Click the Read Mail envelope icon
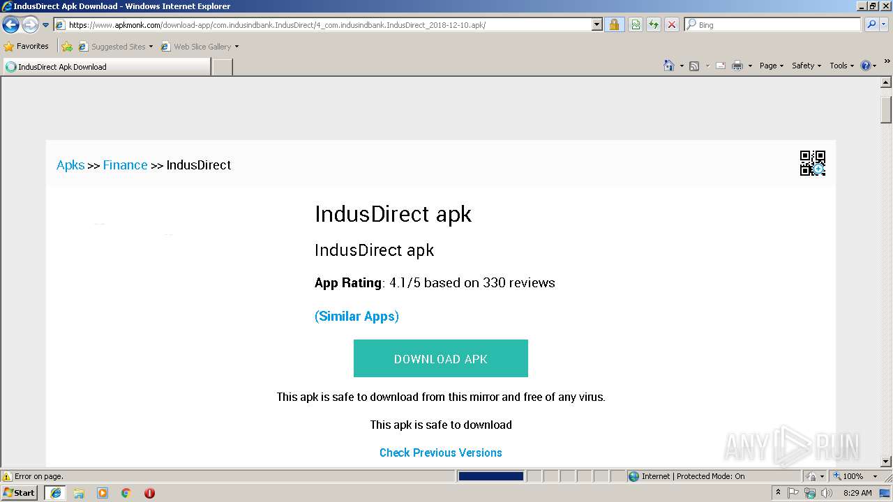Image resolution: width=893 pixels, height=502 pixels. click(721, 66)
